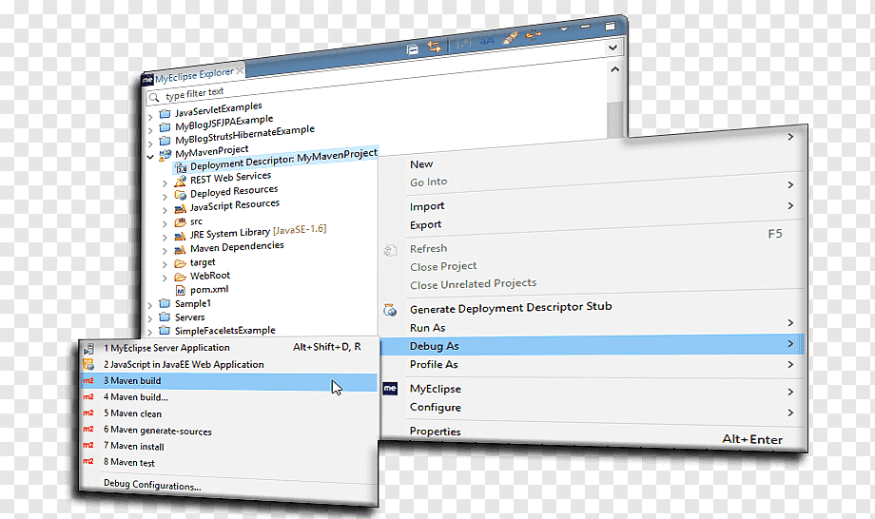875x519 pixels.
Task: Toggle the regular expression [.*] filter icon
Action: (x=464, y=43)
